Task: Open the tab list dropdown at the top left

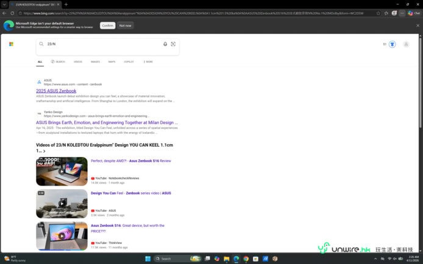Action: tap(4, 4)
